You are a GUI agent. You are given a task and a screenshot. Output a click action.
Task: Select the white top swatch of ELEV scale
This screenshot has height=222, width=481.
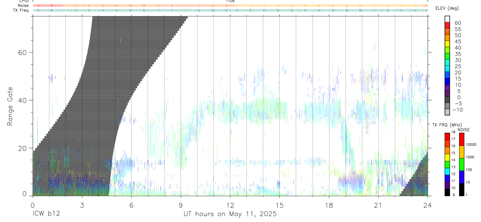[447, 19]
